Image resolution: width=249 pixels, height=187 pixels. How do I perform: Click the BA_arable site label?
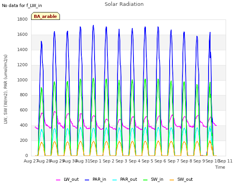(x=46, y=16)
